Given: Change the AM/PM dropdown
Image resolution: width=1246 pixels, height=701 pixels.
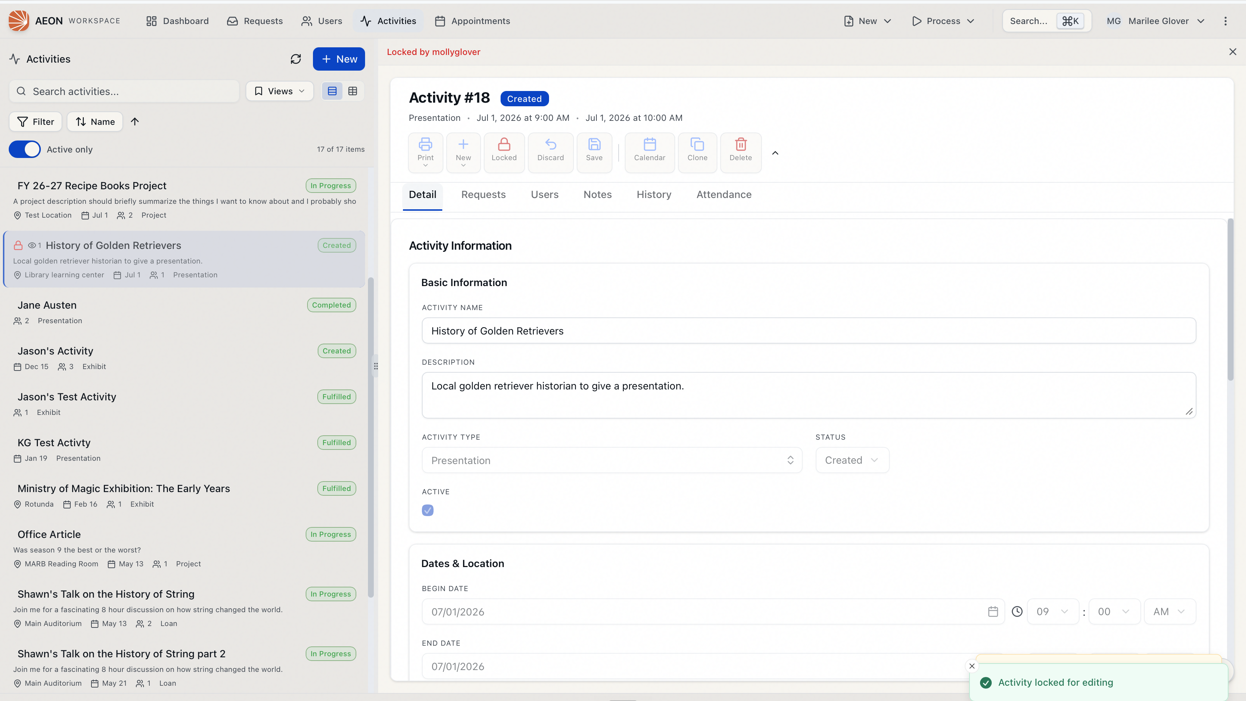Looking at the screenshot, I should tap(1169, 611).
